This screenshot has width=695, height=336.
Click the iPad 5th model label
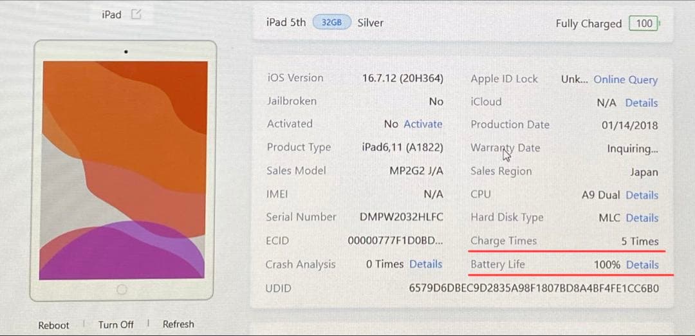click(x=286, y=23)
